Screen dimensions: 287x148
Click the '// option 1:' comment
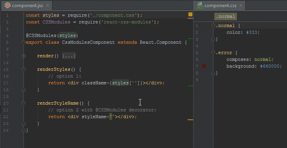(65, 76)
